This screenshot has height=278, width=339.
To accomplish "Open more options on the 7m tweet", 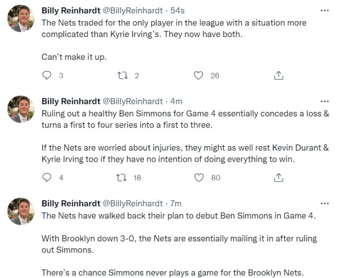I will pos(324,203).
